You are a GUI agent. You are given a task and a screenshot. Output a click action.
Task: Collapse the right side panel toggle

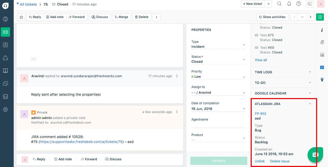[x=320, y=17]
